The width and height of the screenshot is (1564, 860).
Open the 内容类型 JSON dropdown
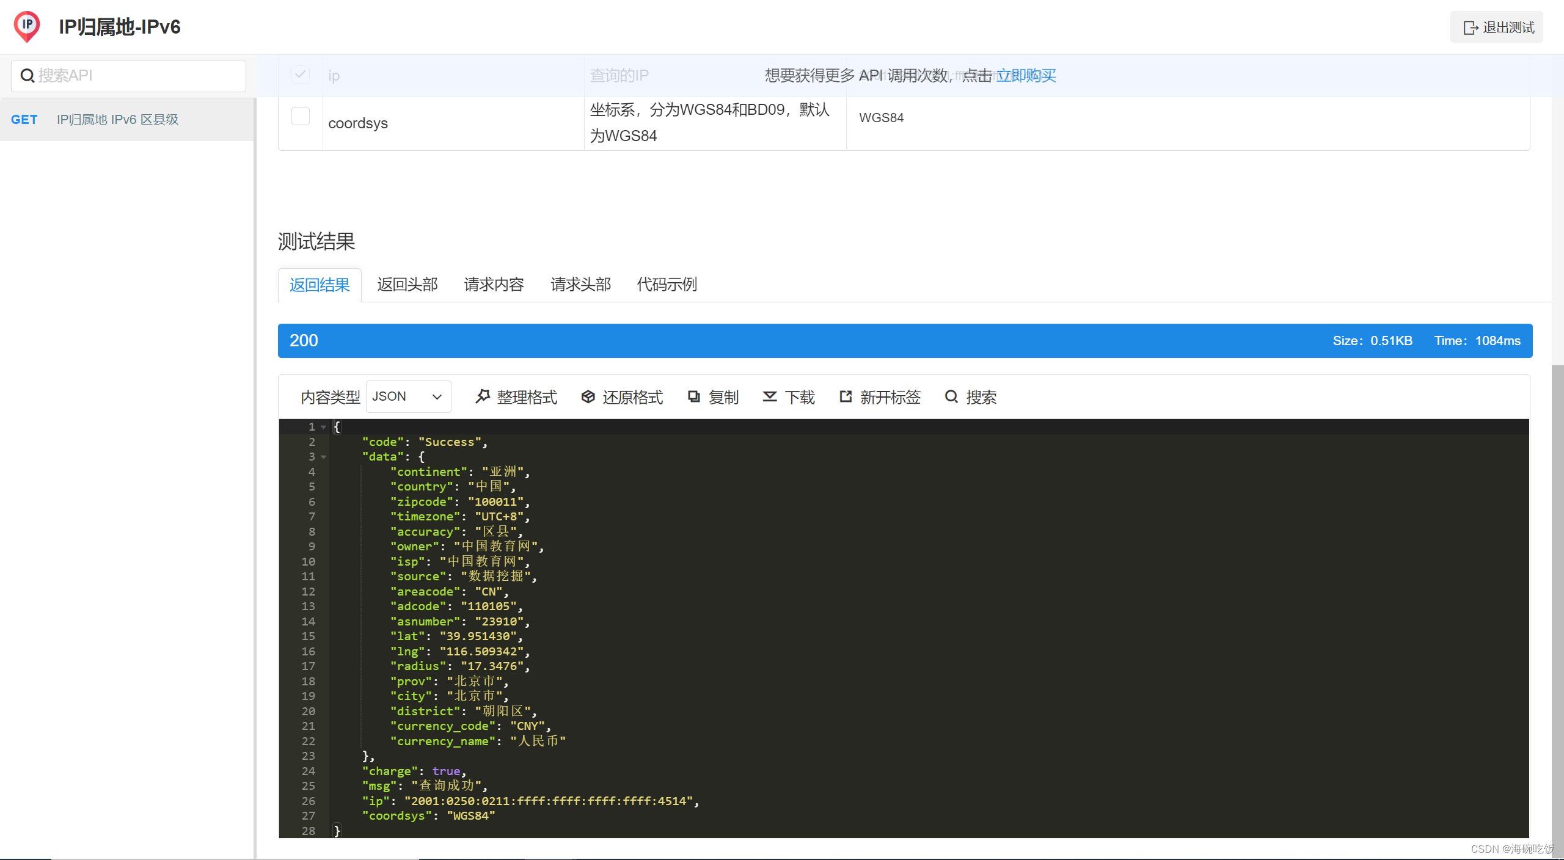pyautogui.click(x=408, y=396)
